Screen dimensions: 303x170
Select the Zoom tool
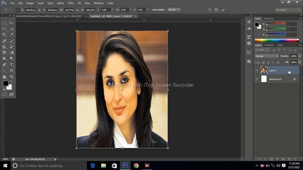(11, 77)
